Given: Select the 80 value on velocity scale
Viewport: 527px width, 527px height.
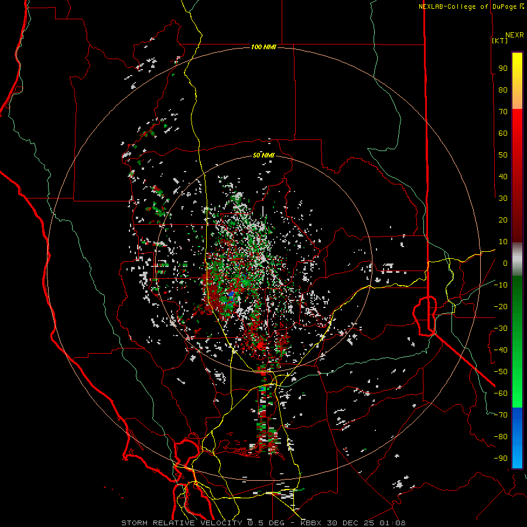Looking at the screenshot, I should coord(503,90).
